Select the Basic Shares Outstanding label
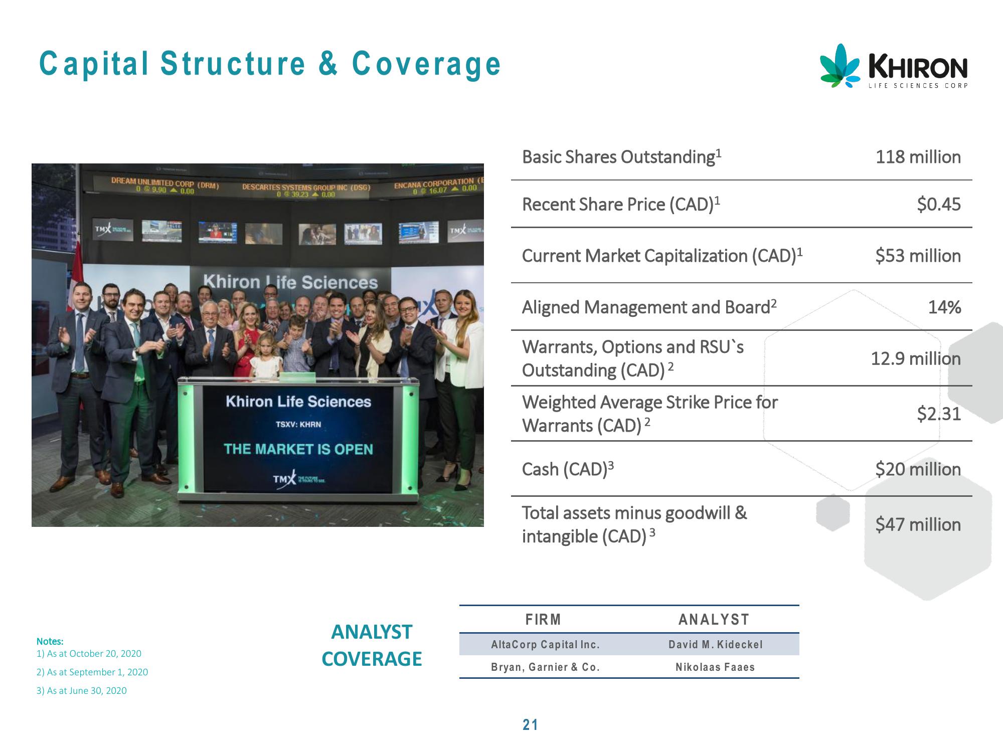This screenshot has height=752, width=1003. coord(622,156)
